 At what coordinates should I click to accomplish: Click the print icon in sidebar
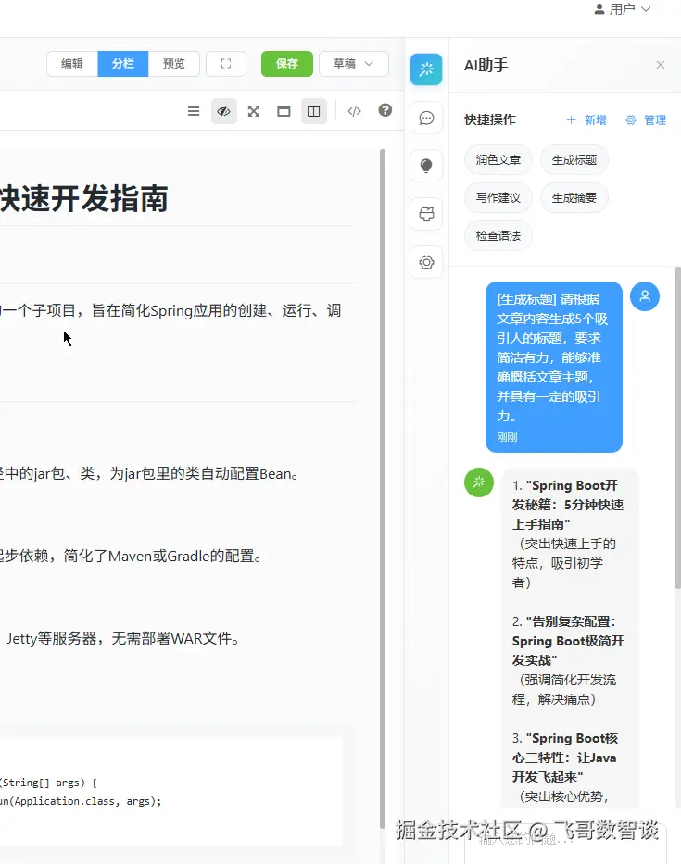click(x=425, y=214)
